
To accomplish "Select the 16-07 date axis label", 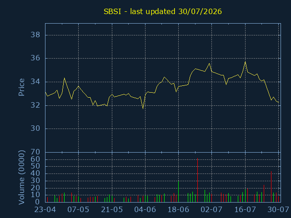I will pos(245,210).
